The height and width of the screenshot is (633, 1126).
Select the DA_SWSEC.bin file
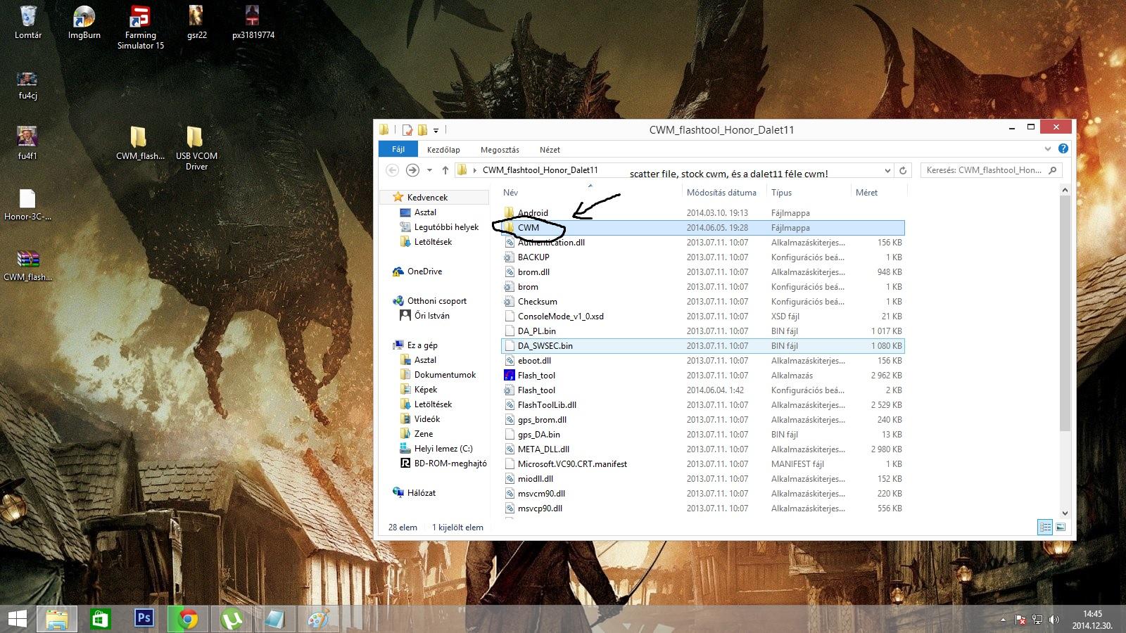[x=704, y=345]
